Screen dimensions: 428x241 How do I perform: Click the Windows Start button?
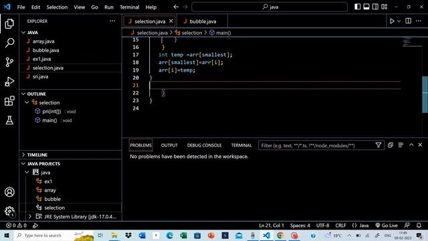point(6,235)
